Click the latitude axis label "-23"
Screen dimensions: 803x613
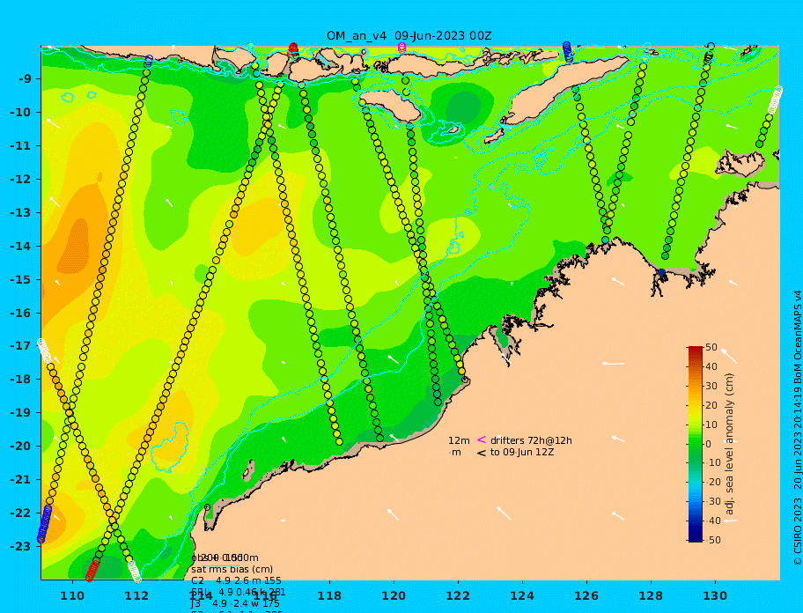pyautogui.click(x=20, y=546)
